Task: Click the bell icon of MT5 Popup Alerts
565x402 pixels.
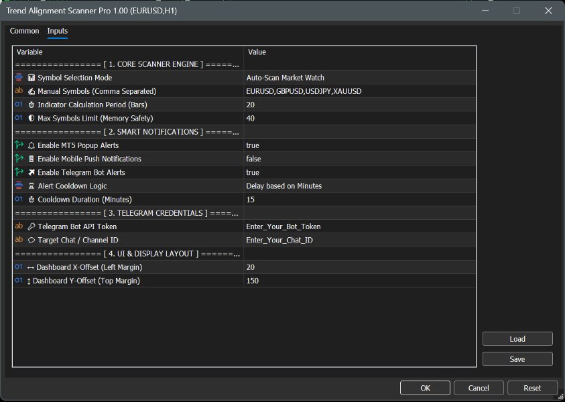Action: point(32,145)
